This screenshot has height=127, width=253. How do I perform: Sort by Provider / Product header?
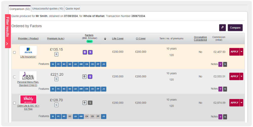pos(28,39)
